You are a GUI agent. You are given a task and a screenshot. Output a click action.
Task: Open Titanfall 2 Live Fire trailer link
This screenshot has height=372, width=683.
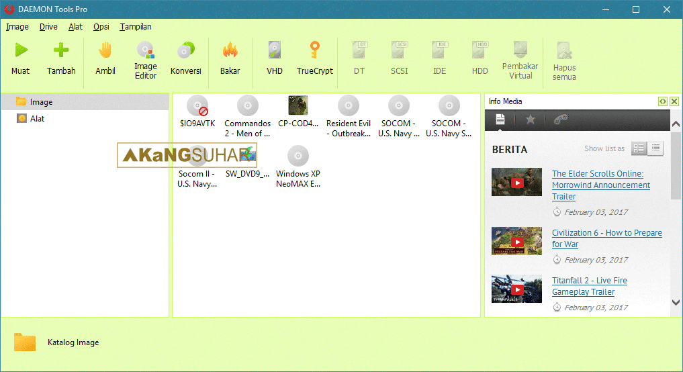[x=590, y=286]
